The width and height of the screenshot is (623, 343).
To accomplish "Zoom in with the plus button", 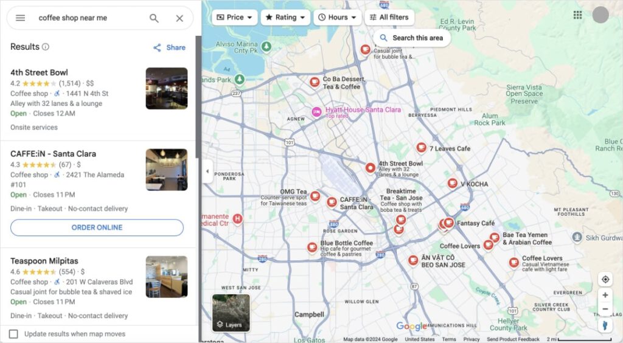I will [605, 295].
